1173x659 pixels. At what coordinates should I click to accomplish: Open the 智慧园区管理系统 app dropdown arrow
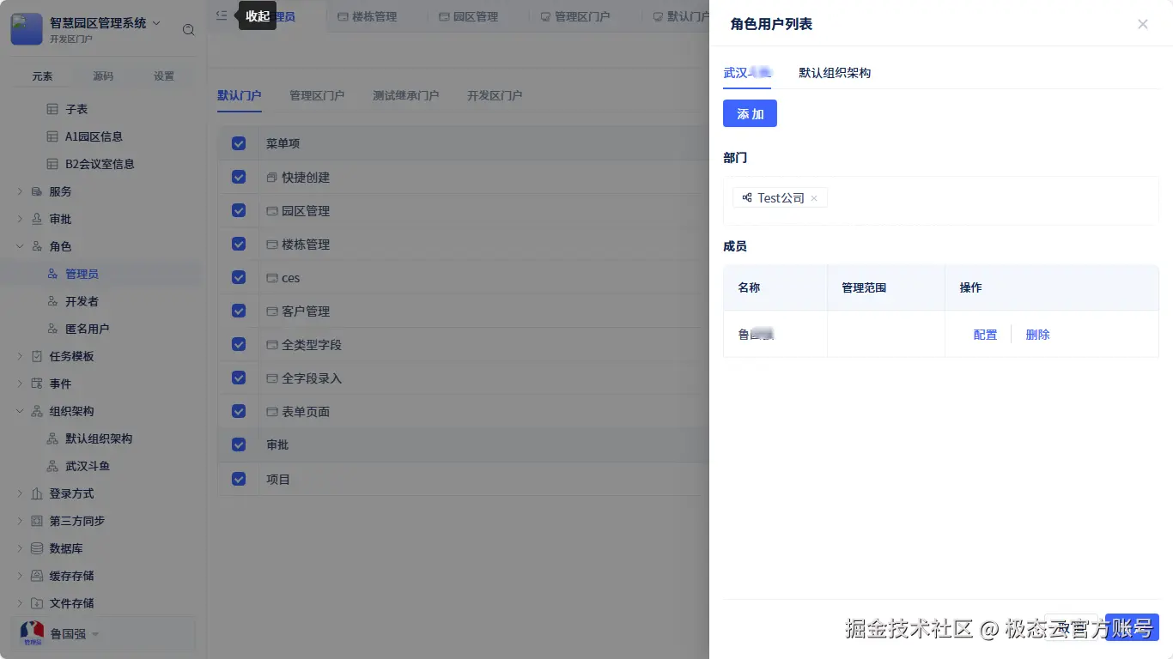click(x=156, y=23)
